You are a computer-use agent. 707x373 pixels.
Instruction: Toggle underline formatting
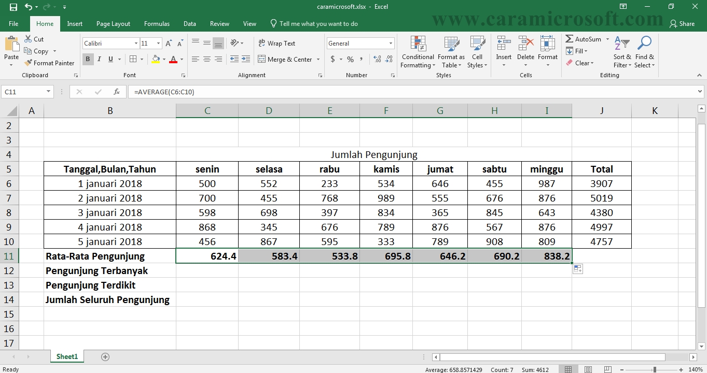109,59
